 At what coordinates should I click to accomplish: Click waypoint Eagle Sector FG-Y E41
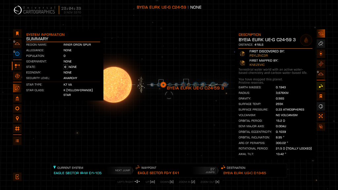coord(158,173)
